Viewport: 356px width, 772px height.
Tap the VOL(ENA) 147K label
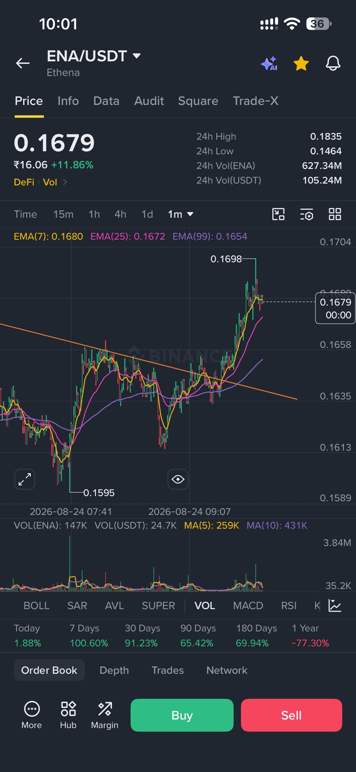coord(51,526)
